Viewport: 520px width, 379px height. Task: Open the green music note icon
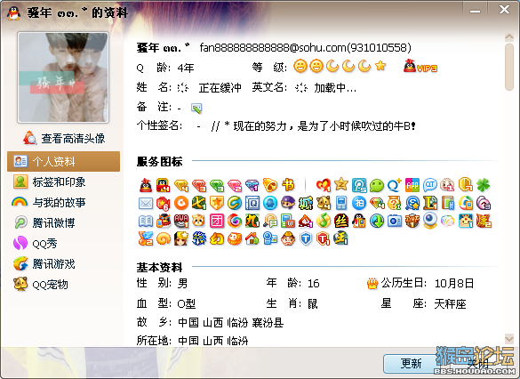pos(324,221)
